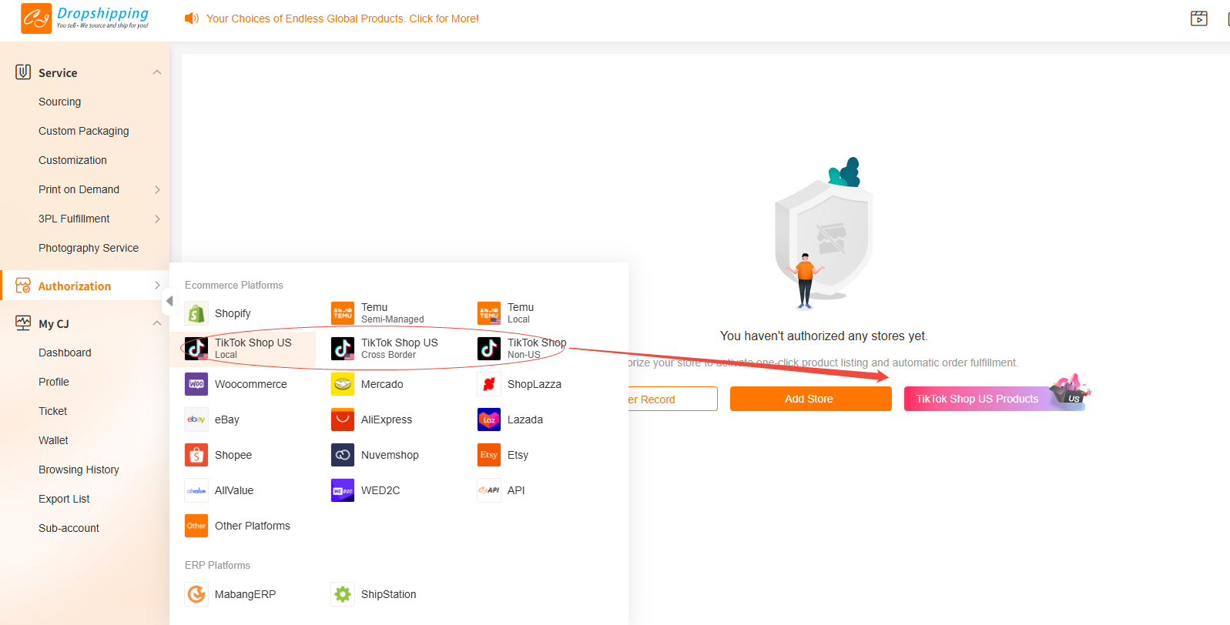Open Photography Service menu item
The height and width of the screenshot is (625, 1230).
pyautogui.click(x=89, y=248)
